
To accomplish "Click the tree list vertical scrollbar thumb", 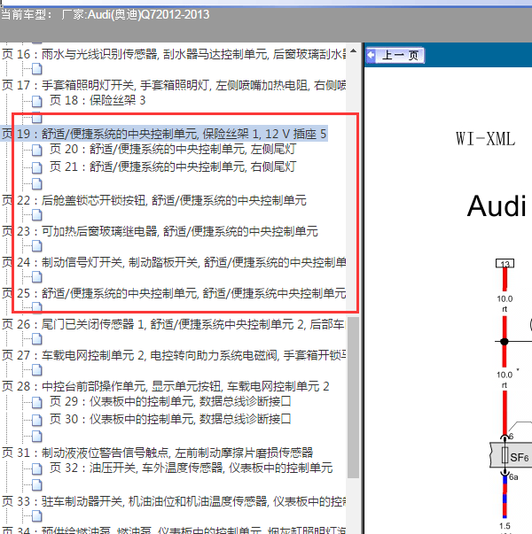I will pos(353,398).
